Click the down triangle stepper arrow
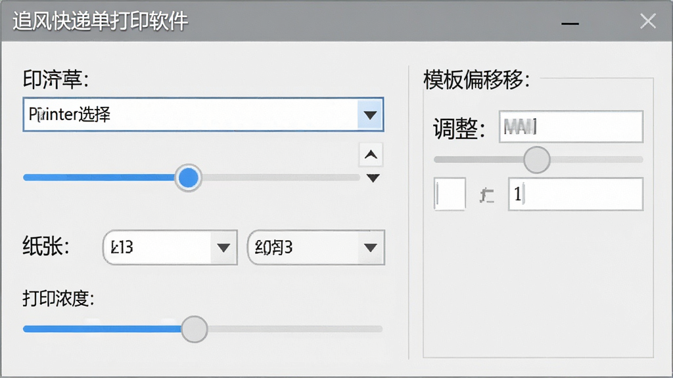The image size is (673, 378). click(x=373, y=178)
